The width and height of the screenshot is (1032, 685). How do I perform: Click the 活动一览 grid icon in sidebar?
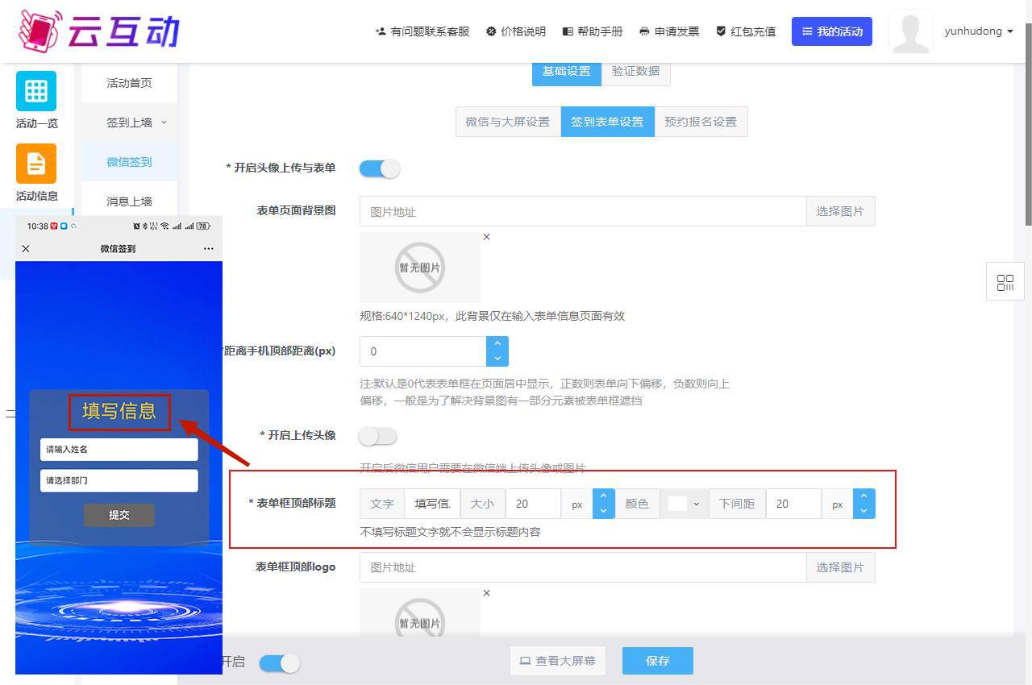(x=36, y=91)
